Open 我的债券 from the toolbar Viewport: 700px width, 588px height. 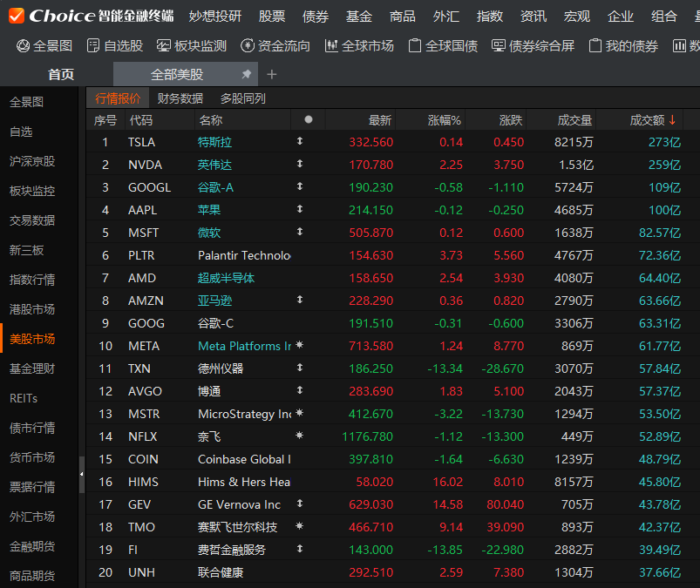pos(623,45)
